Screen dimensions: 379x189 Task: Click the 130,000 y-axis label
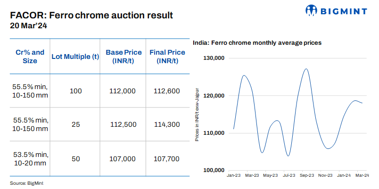(x=213, y=58)
